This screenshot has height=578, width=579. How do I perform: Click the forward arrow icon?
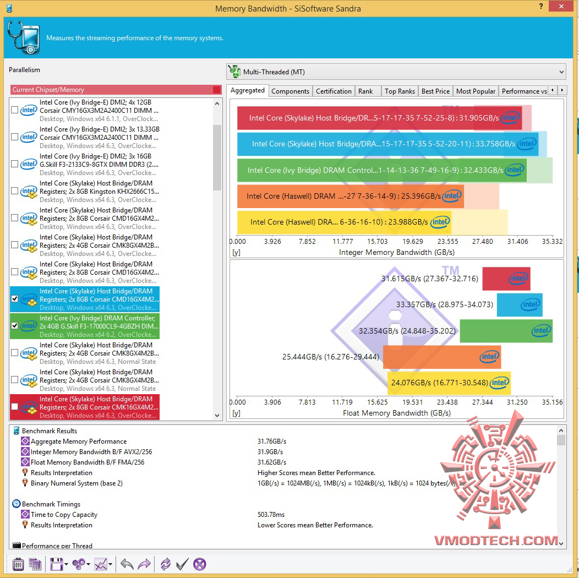(x=144, y=564)
